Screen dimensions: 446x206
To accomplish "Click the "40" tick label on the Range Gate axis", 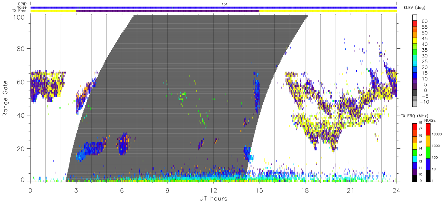I will 21,115.
